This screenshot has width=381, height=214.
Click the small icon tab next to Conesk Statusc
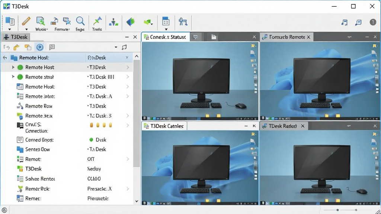(x=195, y=37)
